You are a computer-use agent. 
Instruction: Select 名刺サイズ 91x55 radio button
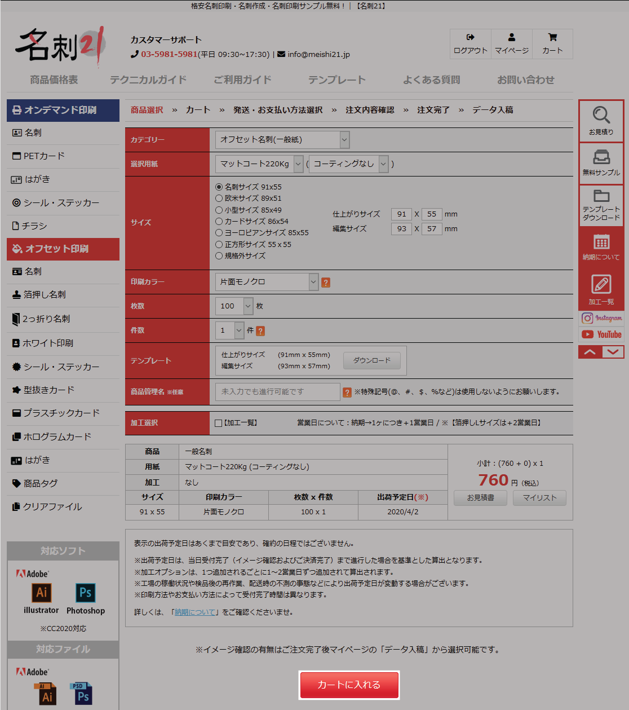click(x=219, y=187)
